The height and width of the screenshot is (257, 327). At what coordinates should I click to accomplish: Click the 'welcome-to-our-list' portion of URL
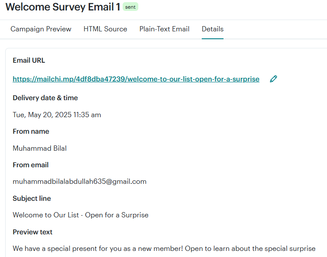pos(160,79)
